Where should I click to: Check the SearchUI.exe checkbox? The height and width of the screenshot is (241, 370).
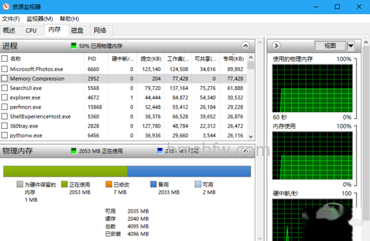4,88
